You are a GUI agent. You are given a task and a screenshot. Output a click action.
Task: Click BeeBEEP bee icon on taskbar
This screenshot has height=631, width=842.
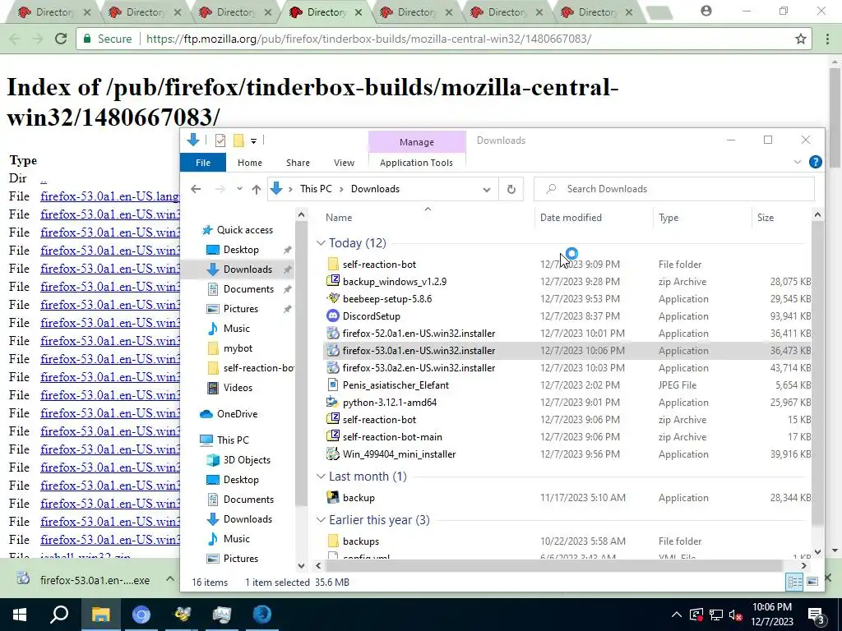pos(182,615)
